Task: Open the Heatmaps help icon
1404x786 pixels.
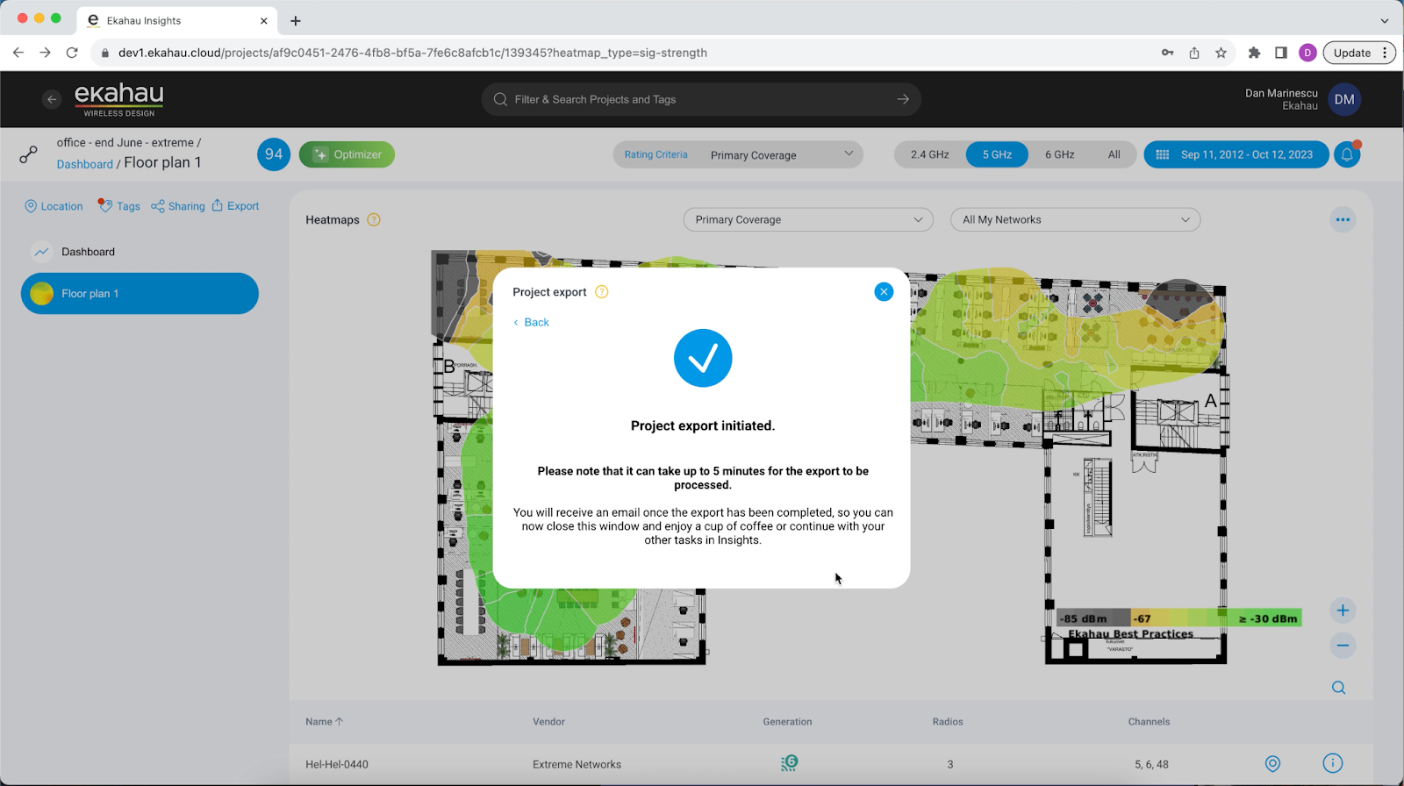Action: [374, 220]
